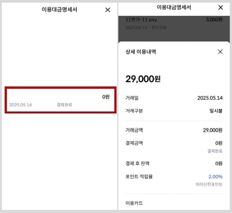The height and width of the screenshot is (213, 232).
Task: Tap the 결제금액 label
Action: click(134, 143)
